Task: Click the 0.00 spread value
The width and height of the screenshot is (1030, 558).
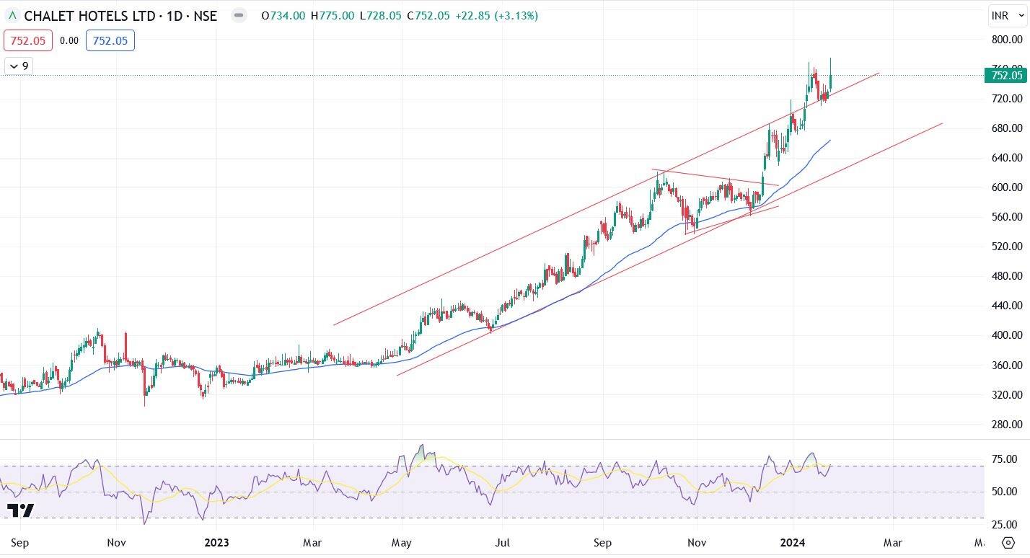Action: tap(69, 40)
